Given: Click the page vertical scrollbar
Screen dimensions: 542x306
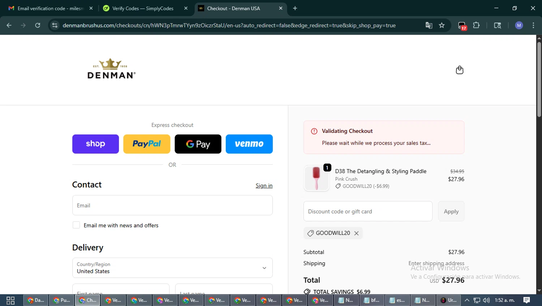Looking at the screenshot, I should tap(539, 79).
